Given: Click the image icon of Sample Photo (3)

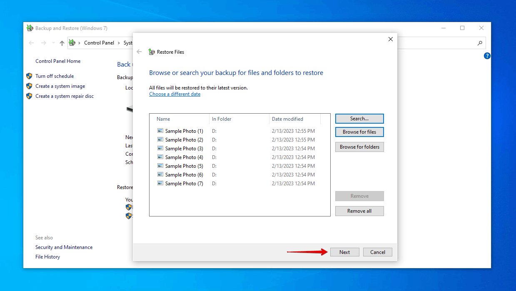Looking at the screenshot, I should click(160, 148).
